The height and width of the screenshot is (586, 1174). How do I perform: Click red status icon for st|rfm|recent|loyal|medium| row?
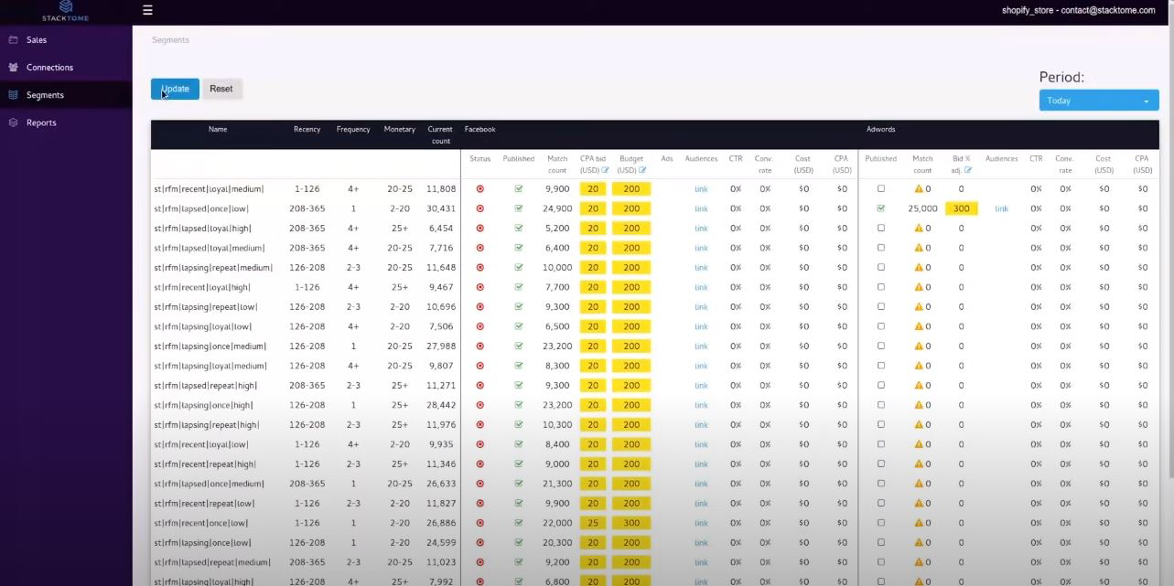(x=479, y=189)
